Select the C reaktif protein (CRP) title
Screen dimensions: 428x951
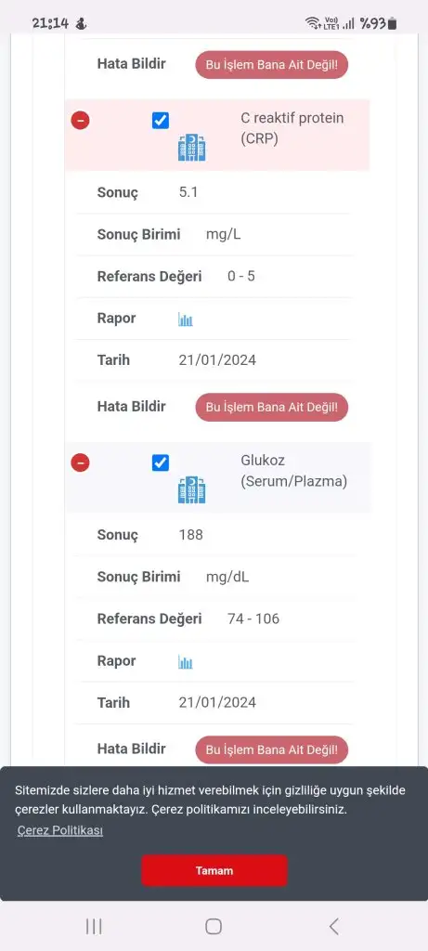coord(292,128)
